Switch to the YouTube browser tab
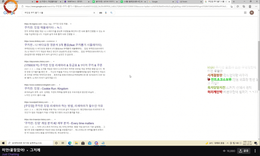260x156 pixels. (x=49, y=2)
